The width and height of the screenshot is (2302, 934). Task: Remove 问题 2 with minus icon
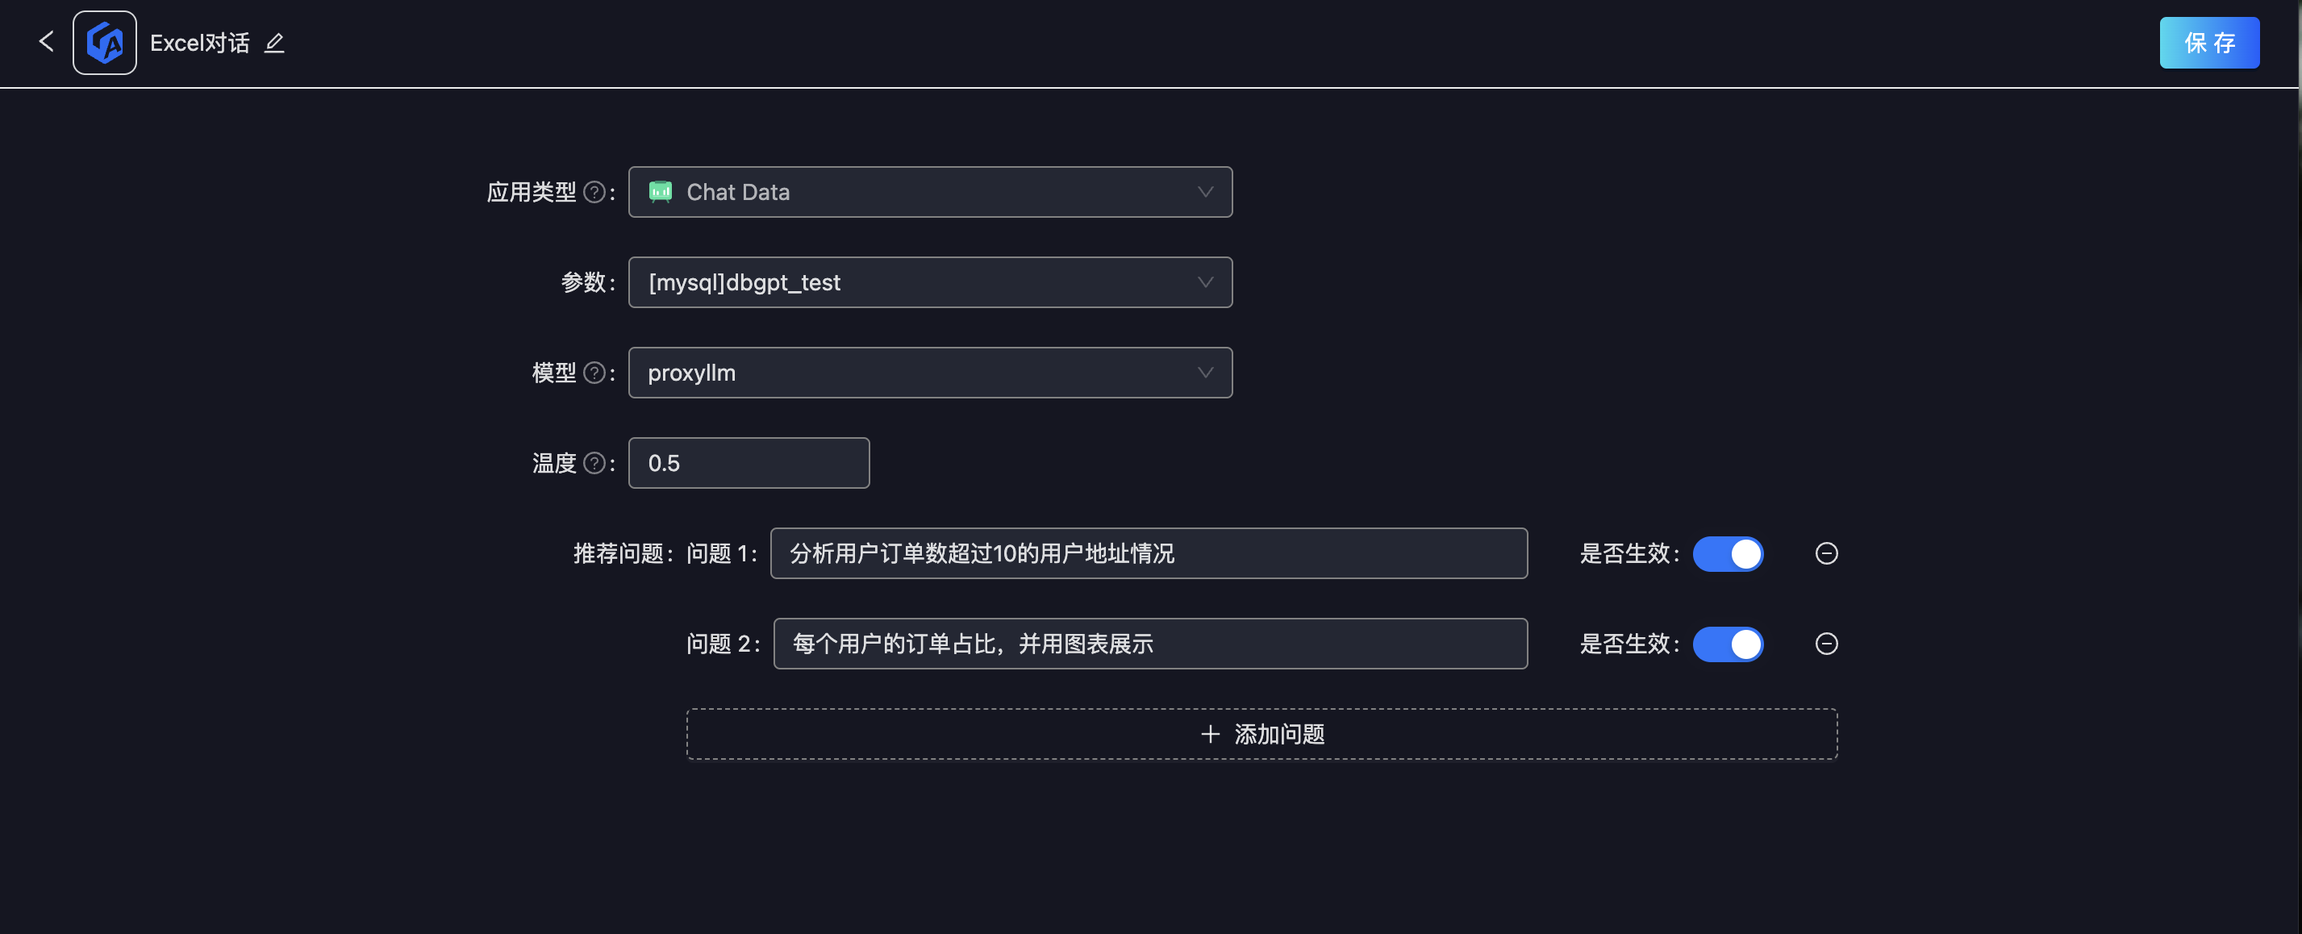tap(1825, 644)
